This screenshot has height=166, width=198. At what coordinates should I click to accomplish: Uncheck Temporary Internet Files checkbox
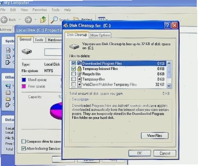point(73,69)
